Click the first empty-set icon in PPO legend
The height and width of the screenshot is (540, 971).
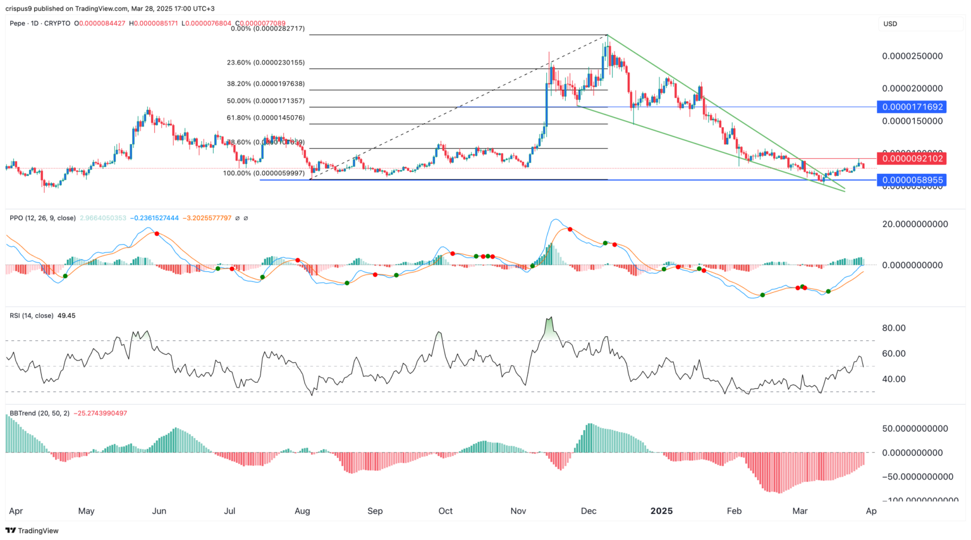click(237, 218)
